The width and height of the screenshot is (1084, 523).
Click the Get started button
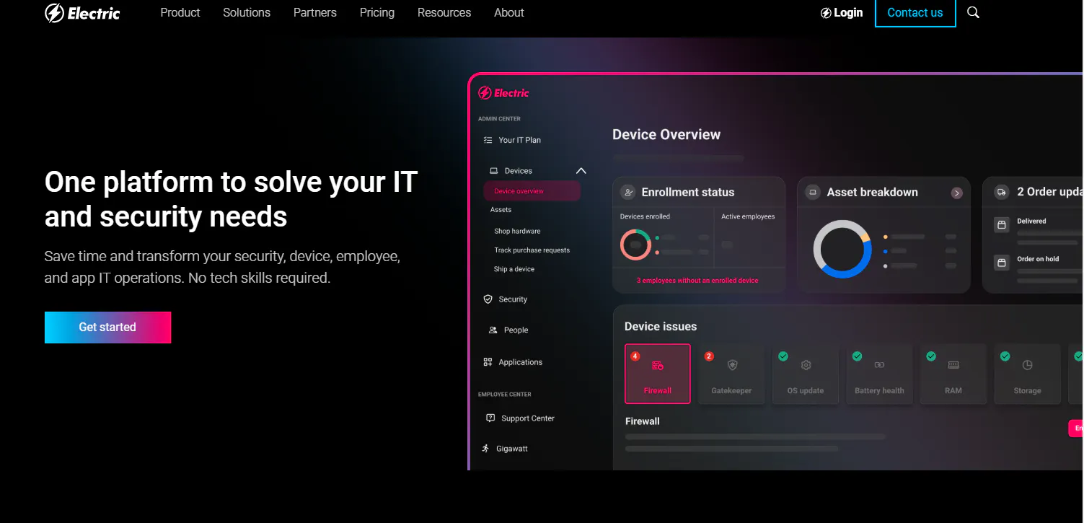point(107,328)
